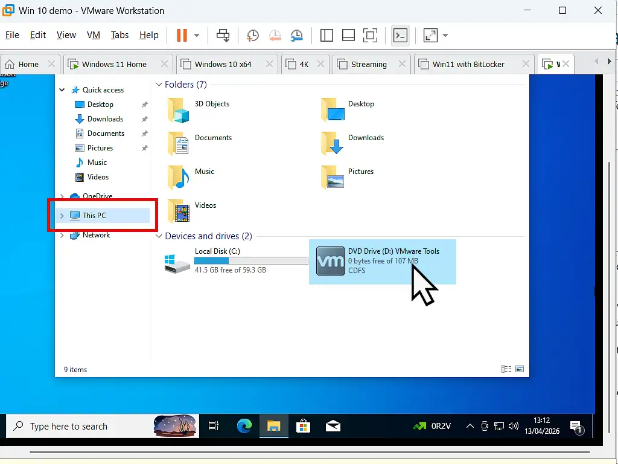Show or hide the VMware library panel
The image size is (618, 464).
tap(327, 35)
